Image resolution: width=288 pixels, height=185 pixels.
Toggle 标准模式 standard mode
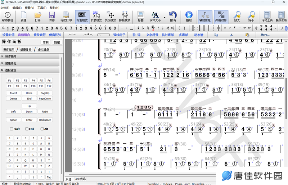pos(82,17)
